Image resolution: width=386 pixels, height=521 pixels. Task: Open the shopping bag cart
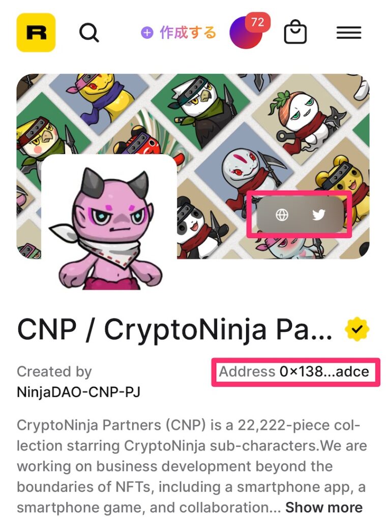(x=295, y=32)
